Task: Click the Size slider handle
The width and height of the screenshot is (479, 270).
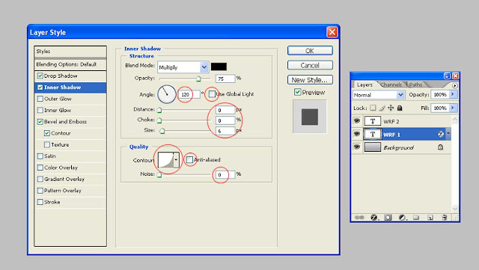Action: [x=162, y=131]
